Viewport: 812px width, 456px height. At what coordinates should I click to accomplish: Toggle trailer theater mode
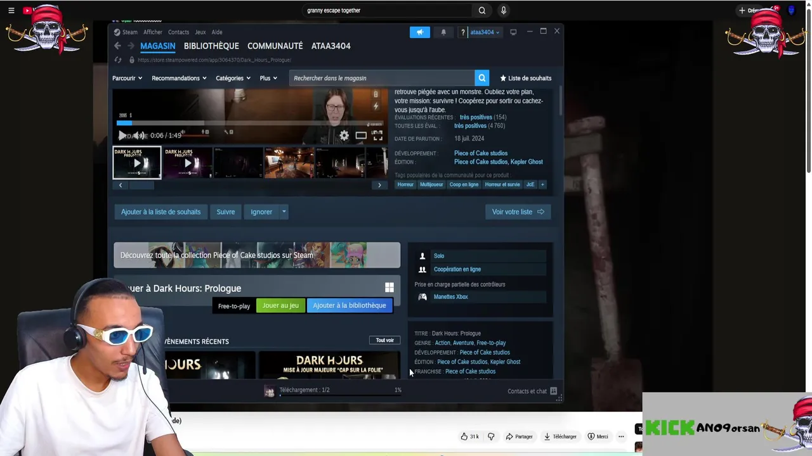tap(361, 135)
